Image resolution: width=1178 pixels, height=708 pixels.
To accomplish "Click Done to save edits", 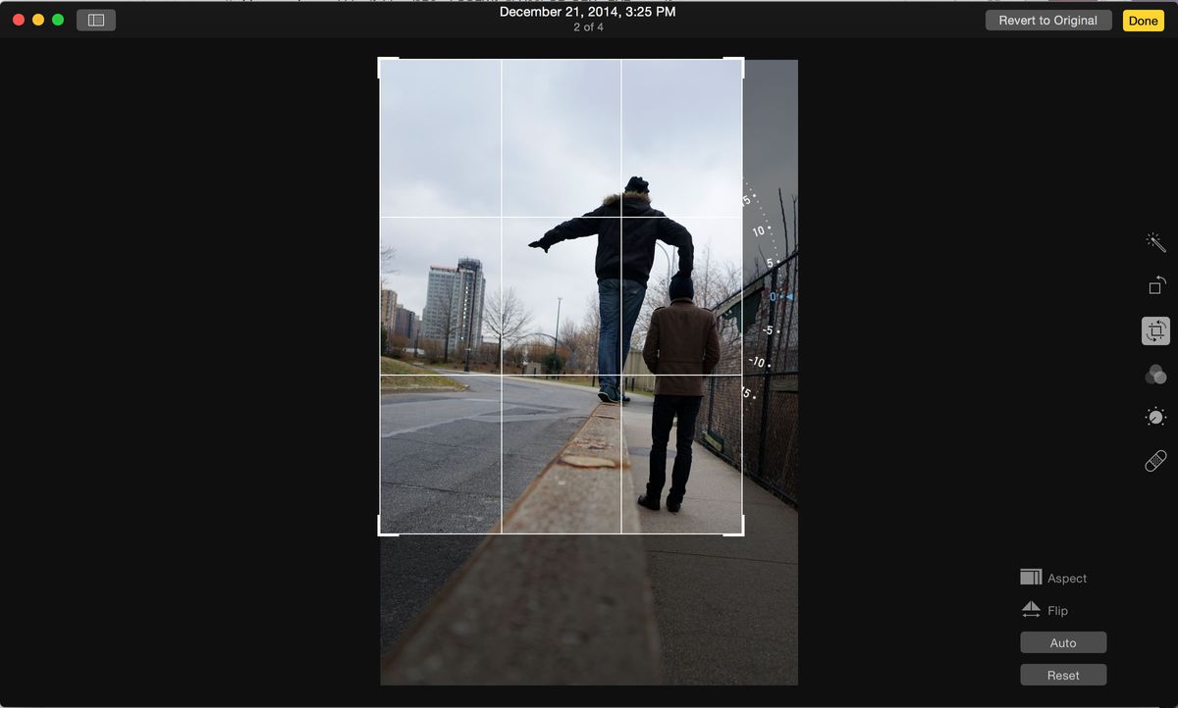I will click(x=1142, y=20).
